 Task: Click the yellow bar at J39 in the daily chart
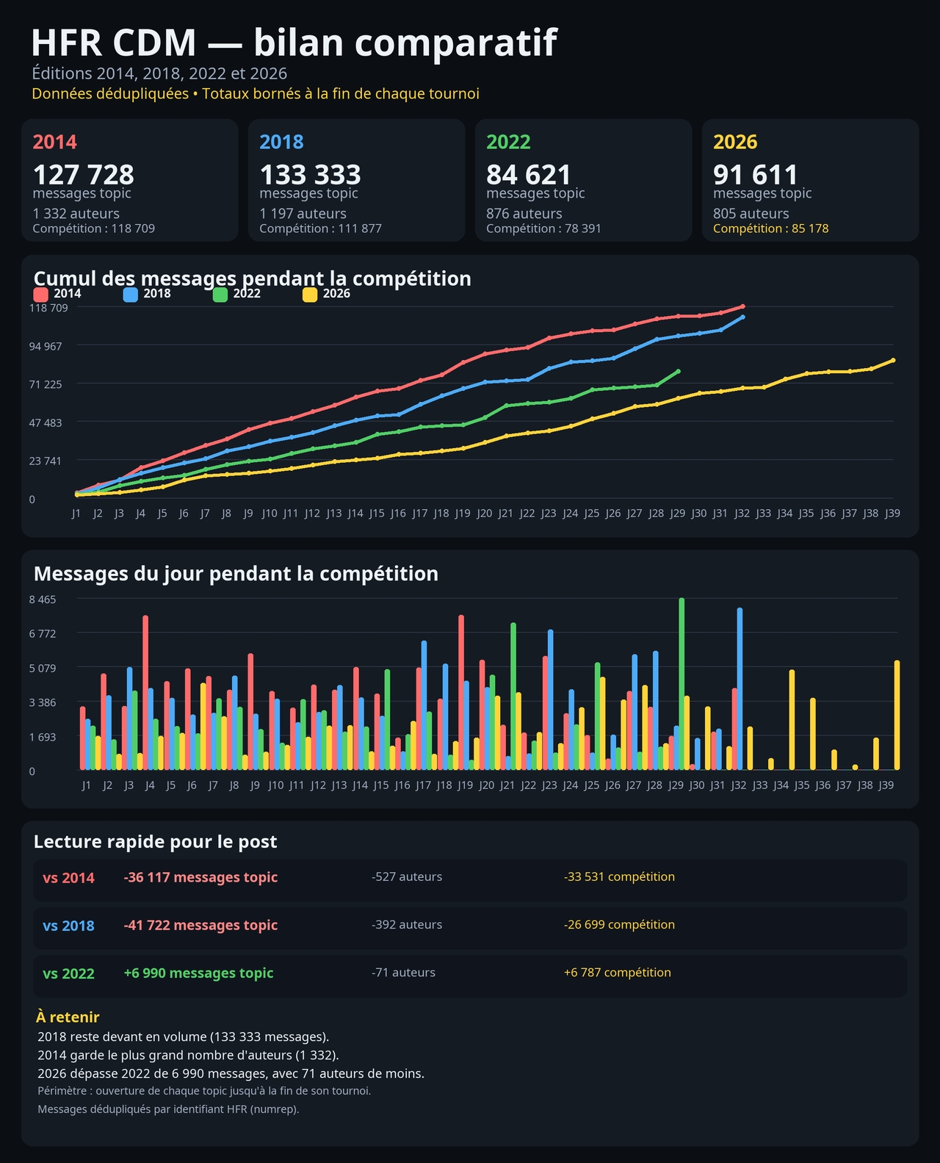[x=897, y=716]
